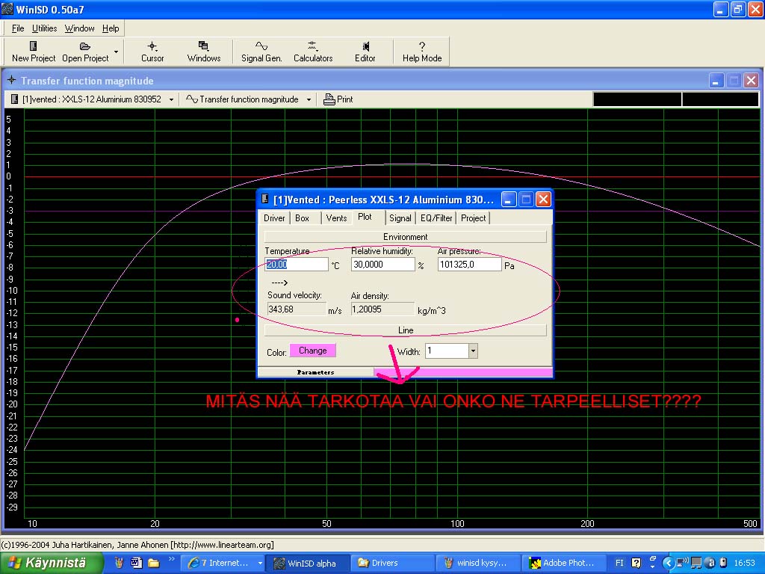Click the Open Project folder icon

coord(85,46)
